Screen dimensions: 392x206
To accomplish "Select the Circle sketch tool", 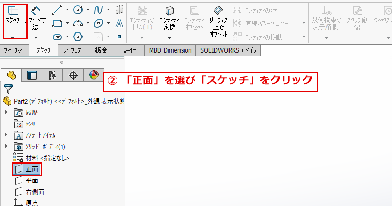I will (x=78, y=10).
